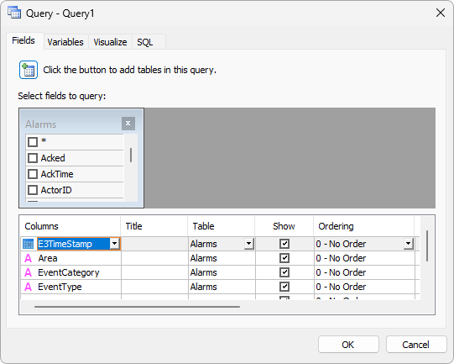454x364 pixels.
Task: Click the Title cell of E3TimeStamp row
Action: pyautogui.click(x=154, y=244)
